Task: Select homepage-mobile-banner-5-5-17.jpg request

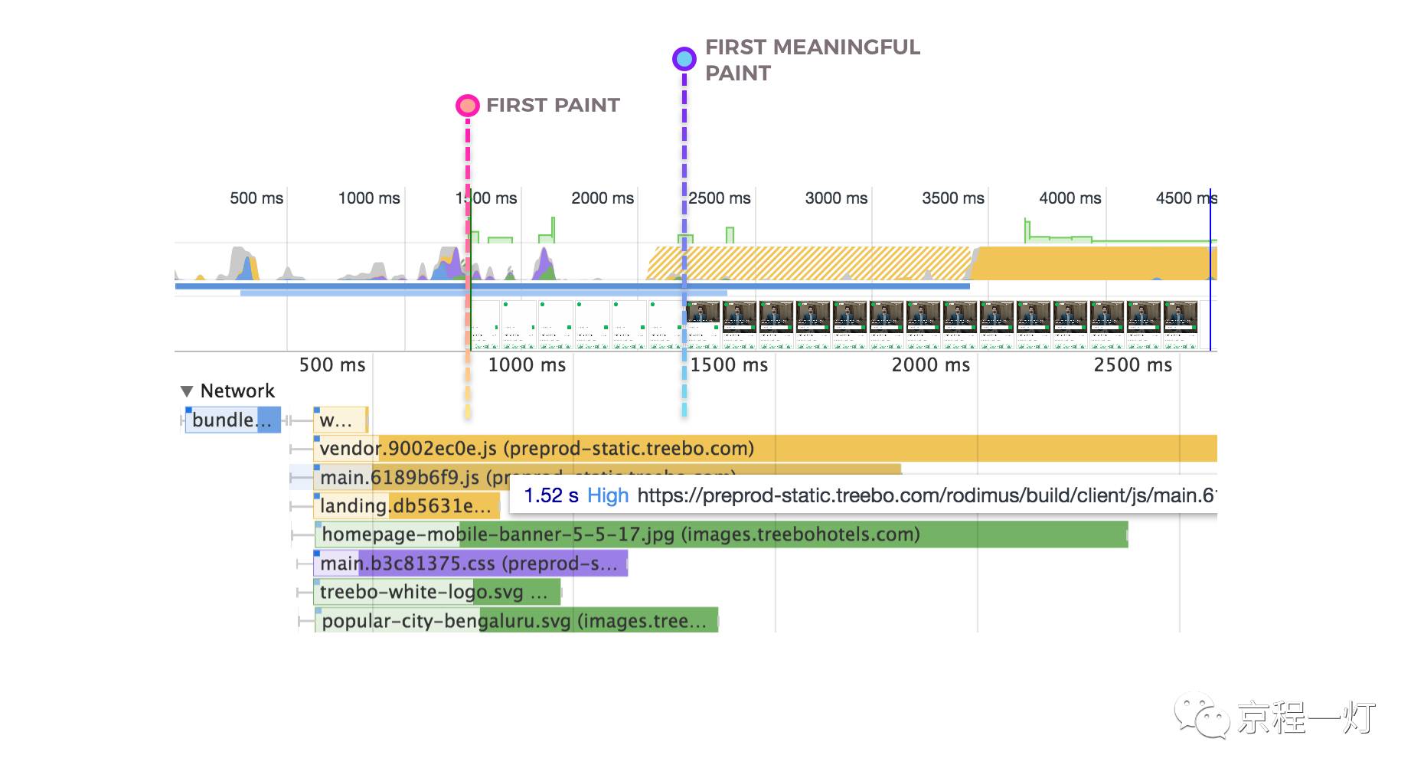Action: [x=721, y=534]
